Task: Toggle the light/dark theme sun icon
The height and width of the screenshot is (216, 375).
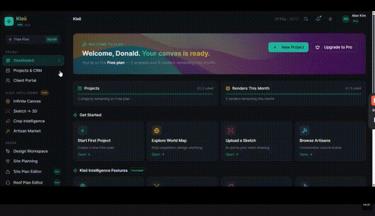Action: (330, 19)
